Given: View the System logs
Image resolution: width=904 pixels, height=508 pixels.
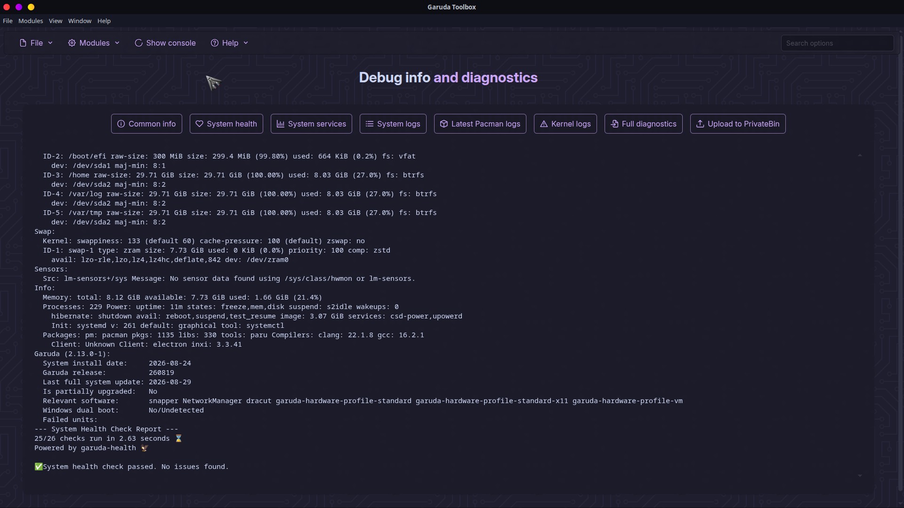Looking at the screenshot, I should (x=393, y=124).
